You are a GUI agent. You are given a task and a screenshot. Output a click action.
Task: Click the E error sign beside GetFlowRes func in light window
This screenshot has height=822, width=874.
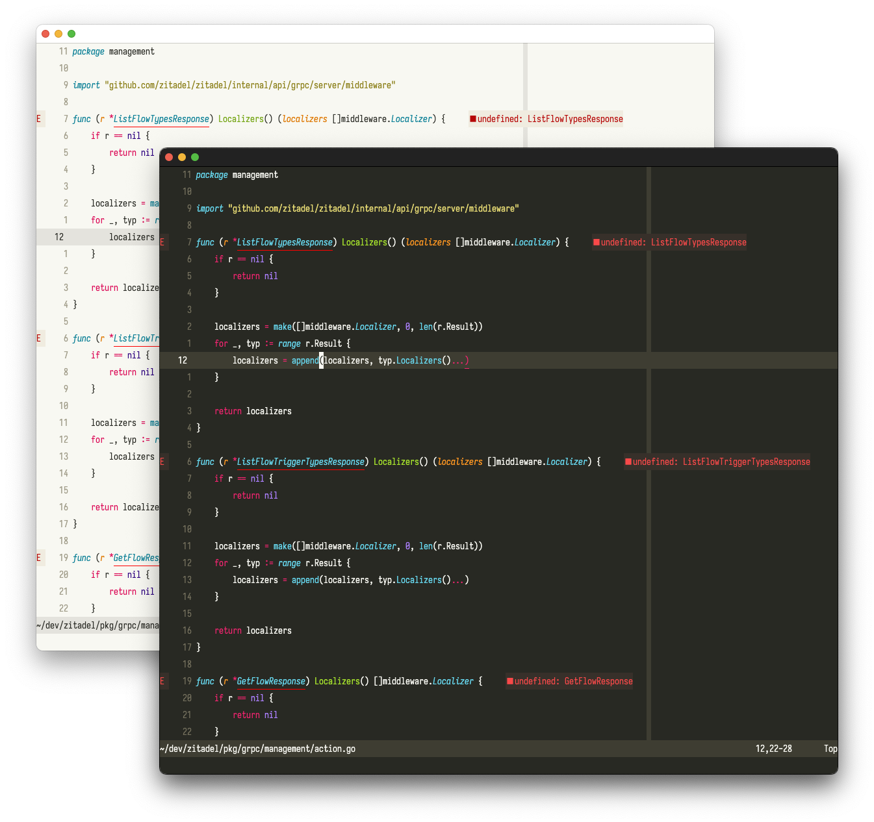[39, 558]
